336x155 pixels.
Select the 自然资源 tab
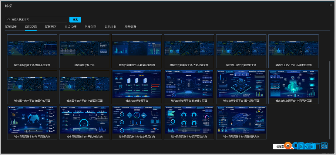[x=31, y=27]
